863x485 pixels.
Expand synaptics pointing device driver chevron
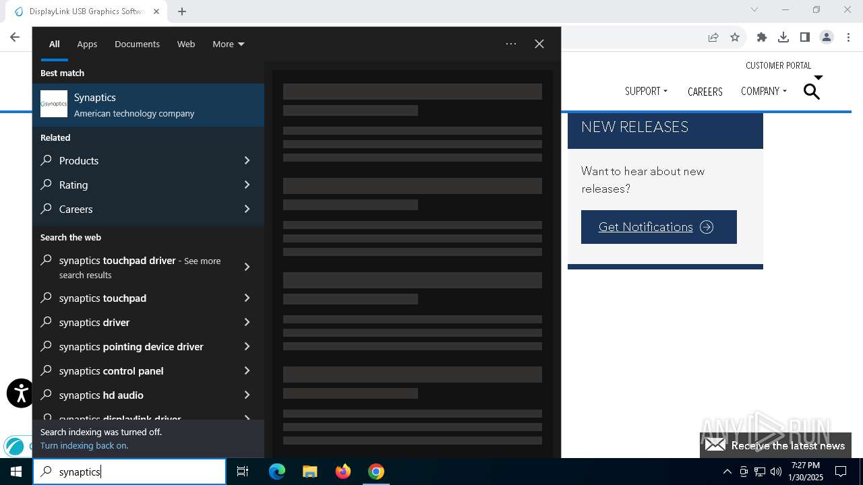247,346
